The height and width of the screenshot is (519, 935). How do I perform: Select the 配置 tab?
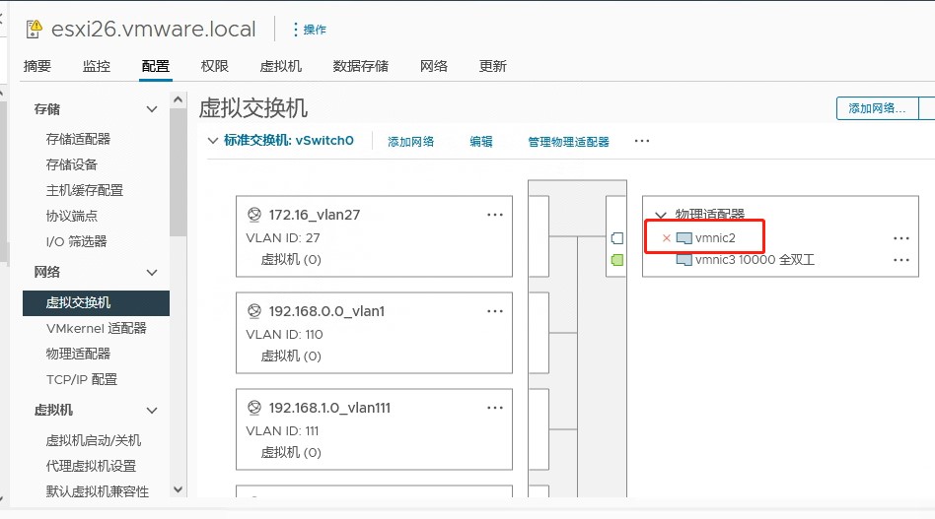(156, 66)
